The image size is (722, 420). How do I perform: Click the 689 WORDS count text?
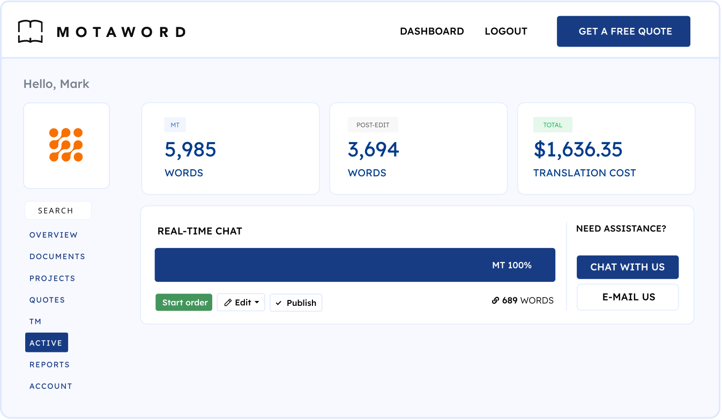(528, 301)
